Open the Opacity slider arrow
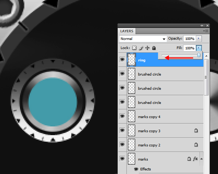 (198, 39)
